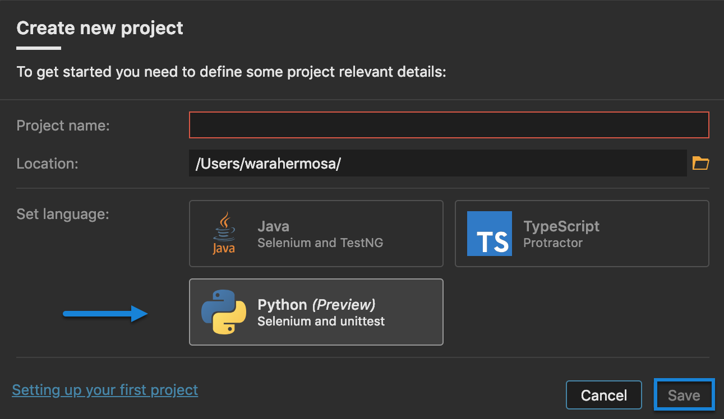Click the "Create new project" heading

point(100,28)
